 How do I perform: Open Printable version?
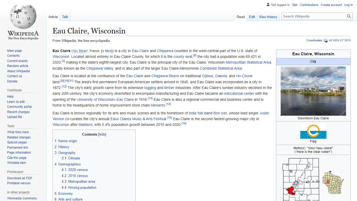coord(19,183)
